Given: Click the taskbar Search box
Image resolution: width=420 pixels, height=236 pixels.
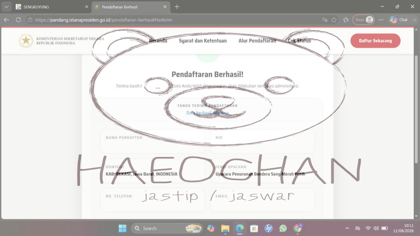Looking at the screenshot, I should pos(167,228).
